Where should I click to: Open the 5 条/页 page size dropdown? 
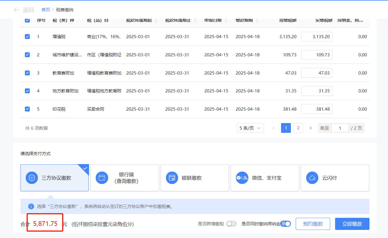pos(250,128)
